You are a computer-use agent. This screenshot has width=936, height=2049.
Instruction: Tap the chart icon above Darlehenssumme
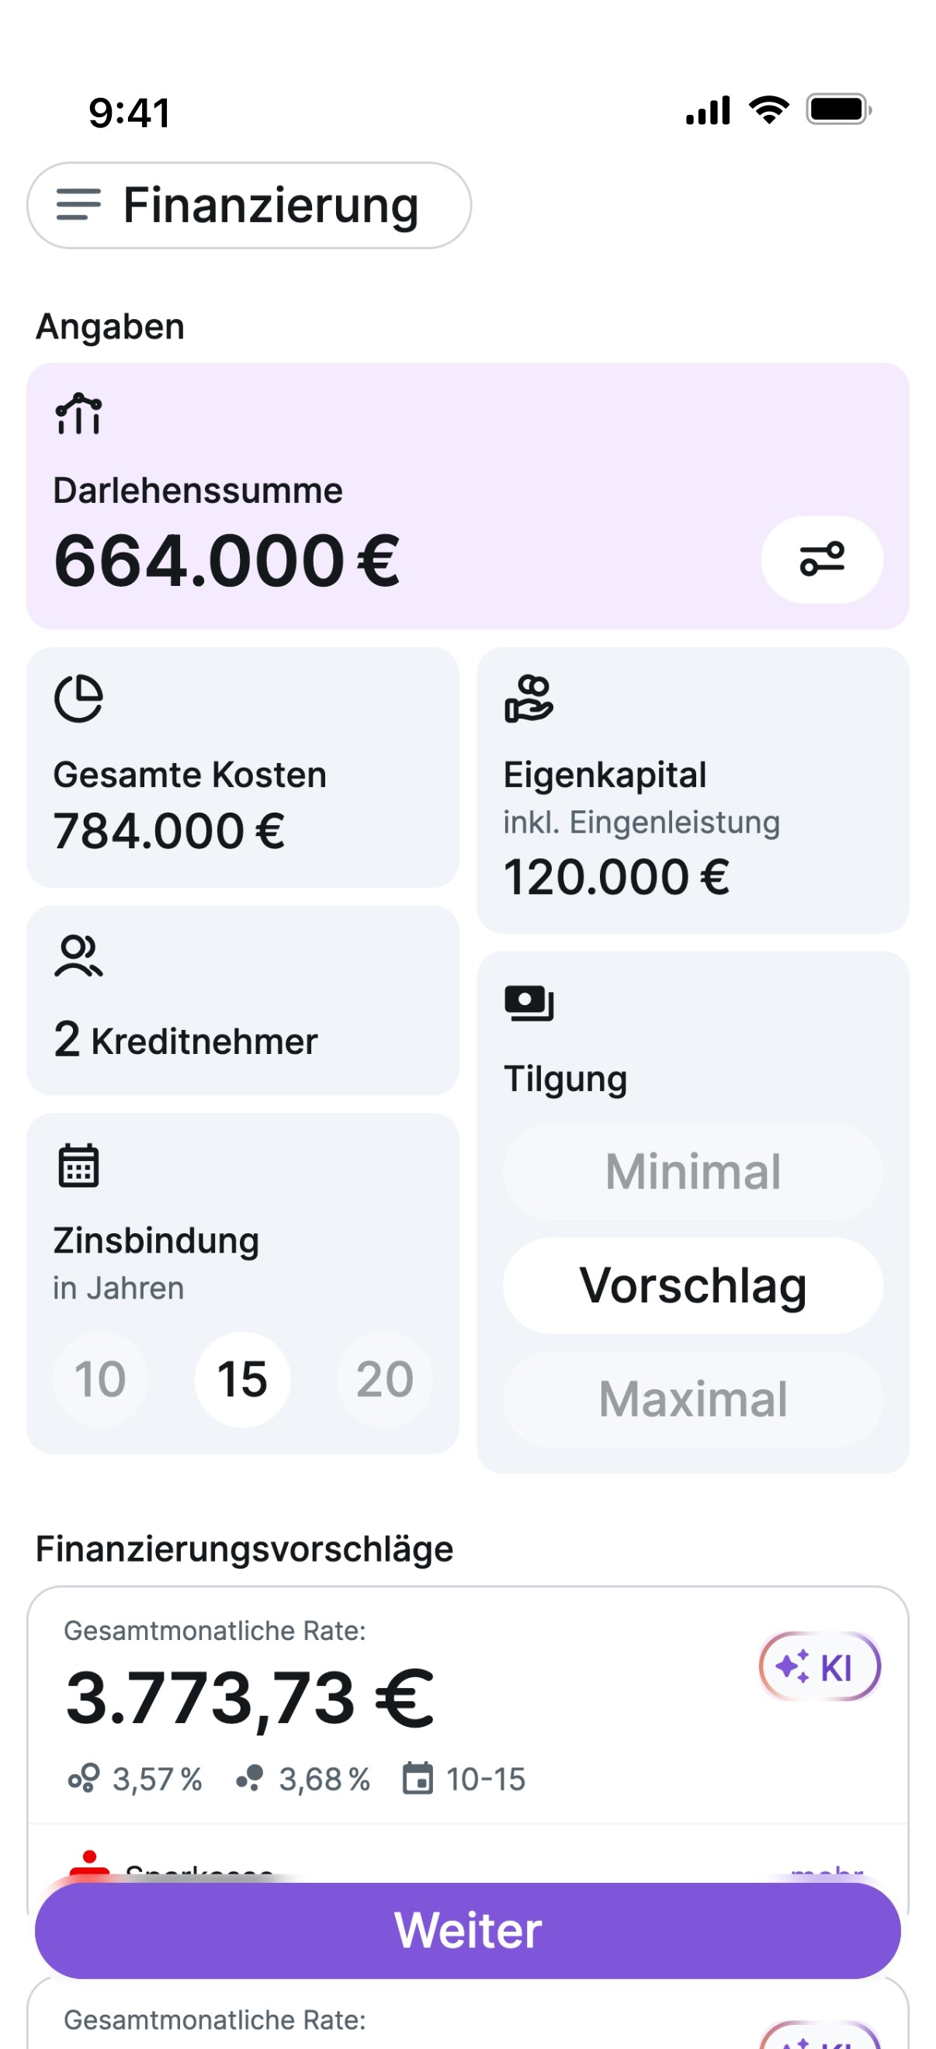click(78, 414)
